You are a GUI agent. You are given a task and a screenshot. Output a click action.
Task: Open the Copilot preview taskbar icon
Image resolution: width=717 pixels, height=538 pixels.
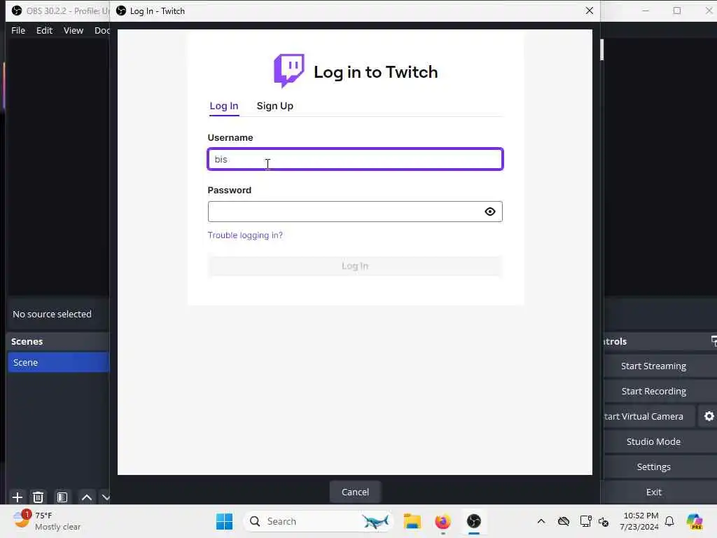(695, 521)
